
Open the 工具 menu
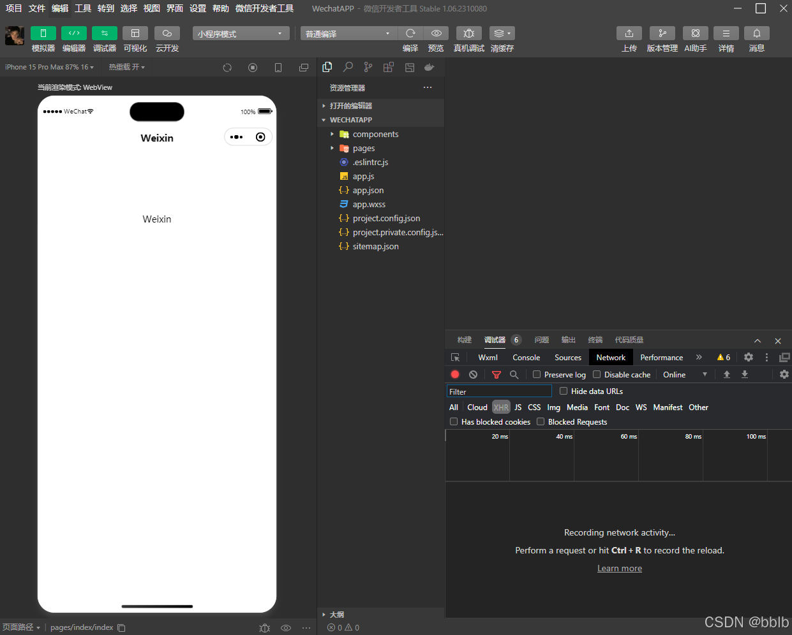83,8
